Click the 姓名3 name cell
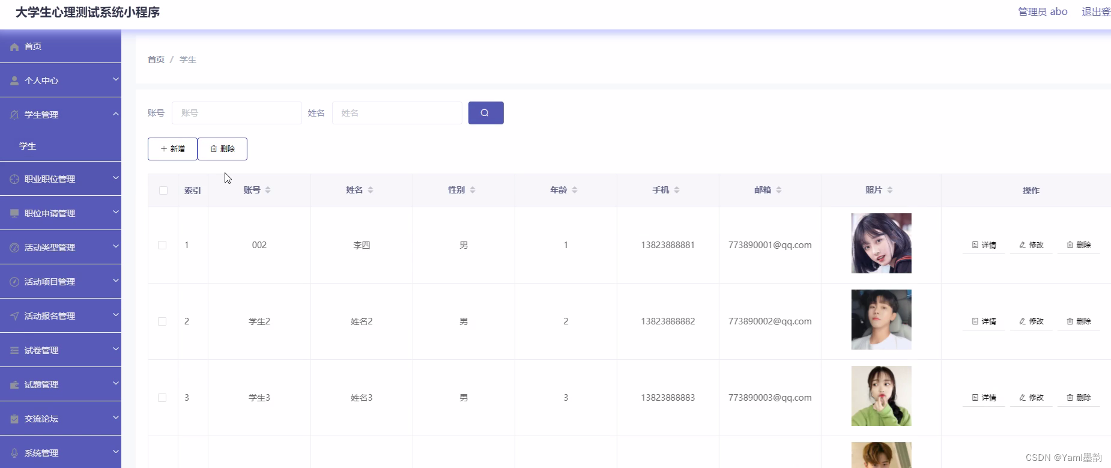 tap(362, 398)
